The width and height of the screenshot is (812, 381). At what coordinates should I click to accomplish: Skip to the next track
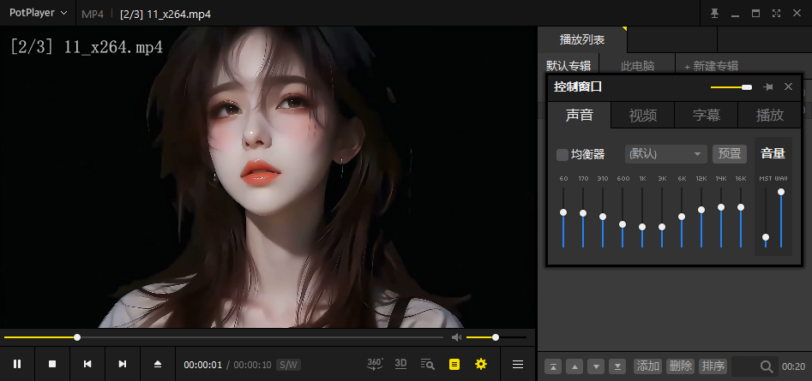(x=123, y=365)
